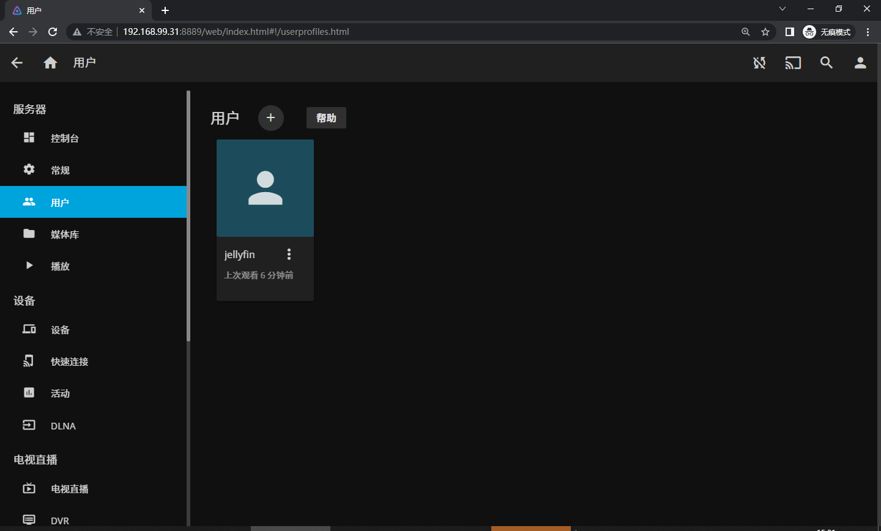
Task: Add a new user with plus button
Action: tap(270, 118)
